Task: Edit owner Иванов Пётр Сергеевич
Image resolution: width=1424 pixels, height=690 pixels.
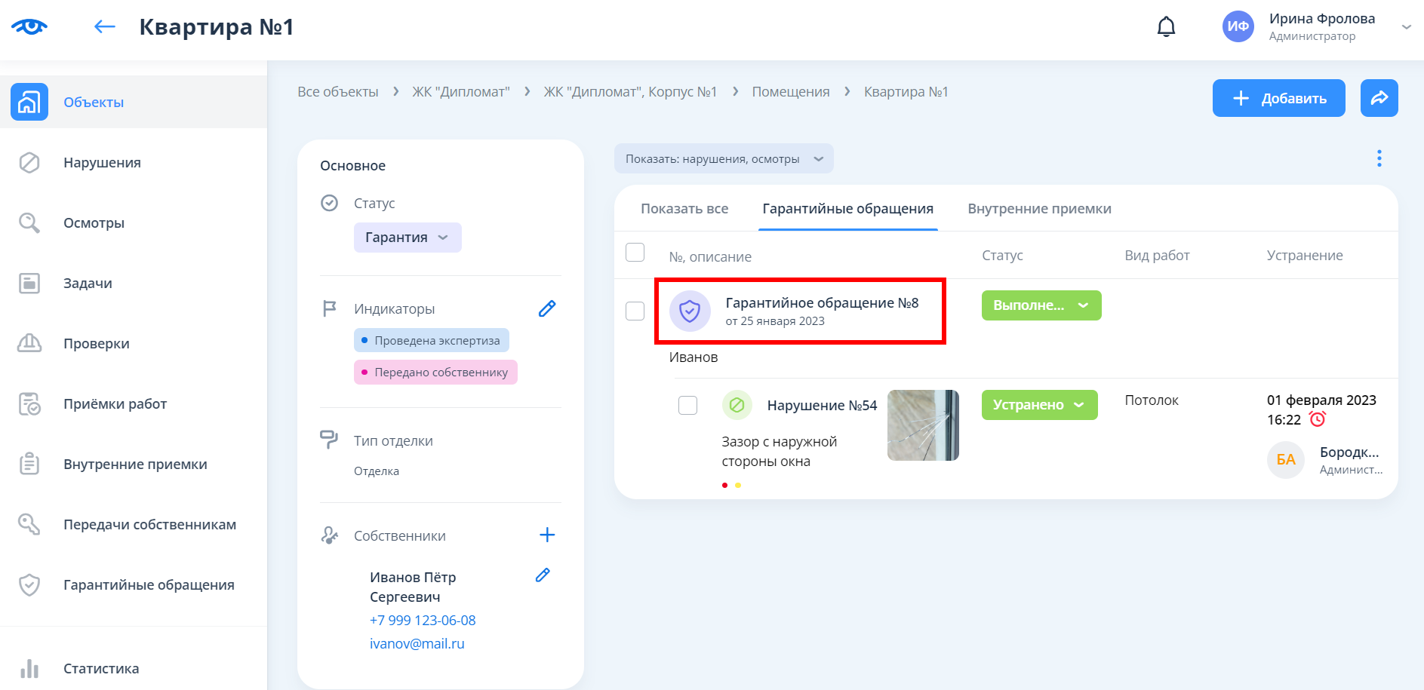Action: click(543, 575)
